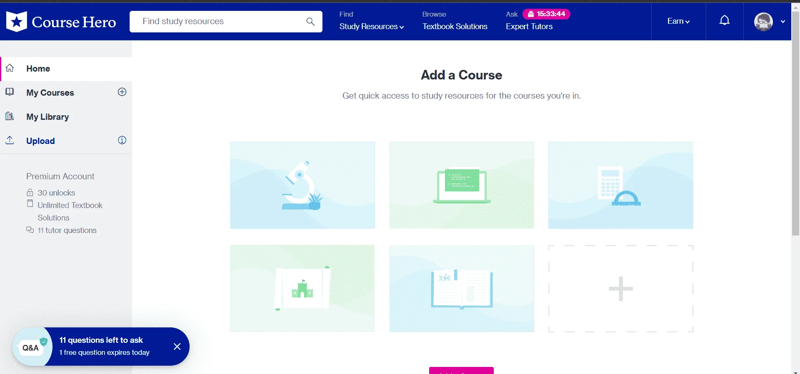Viewport: 800px width, 374px height.
Task: Click the plus icon beside My Courses
Action: tap(122, 92)
